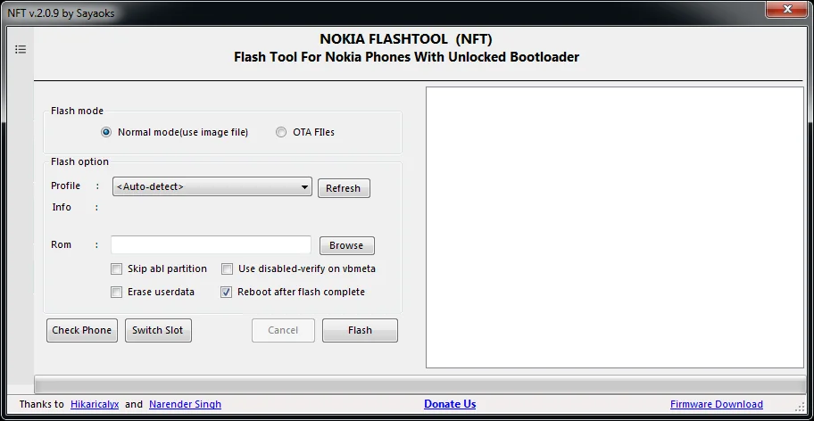Open the Donate Us link
This screenshot has height=421, width=814.
click(450, 404)
